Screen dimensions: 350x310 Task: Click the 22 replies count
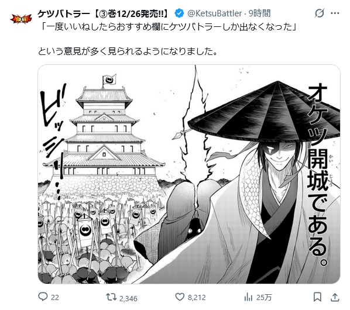click(55, 298)
